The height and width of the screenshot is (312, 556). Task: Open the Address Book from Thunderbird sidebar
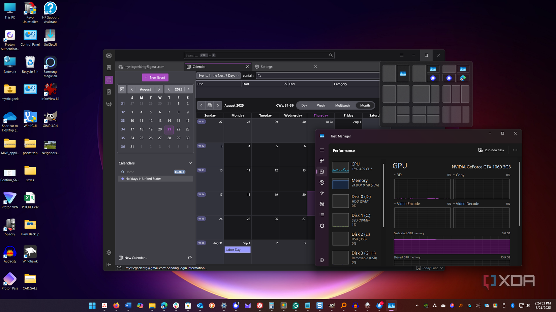109,68
